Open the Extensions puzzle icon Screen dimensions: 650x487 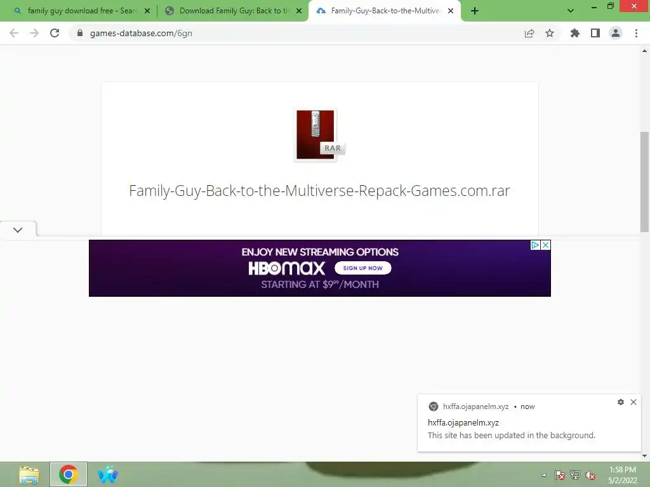click(575, 33)
